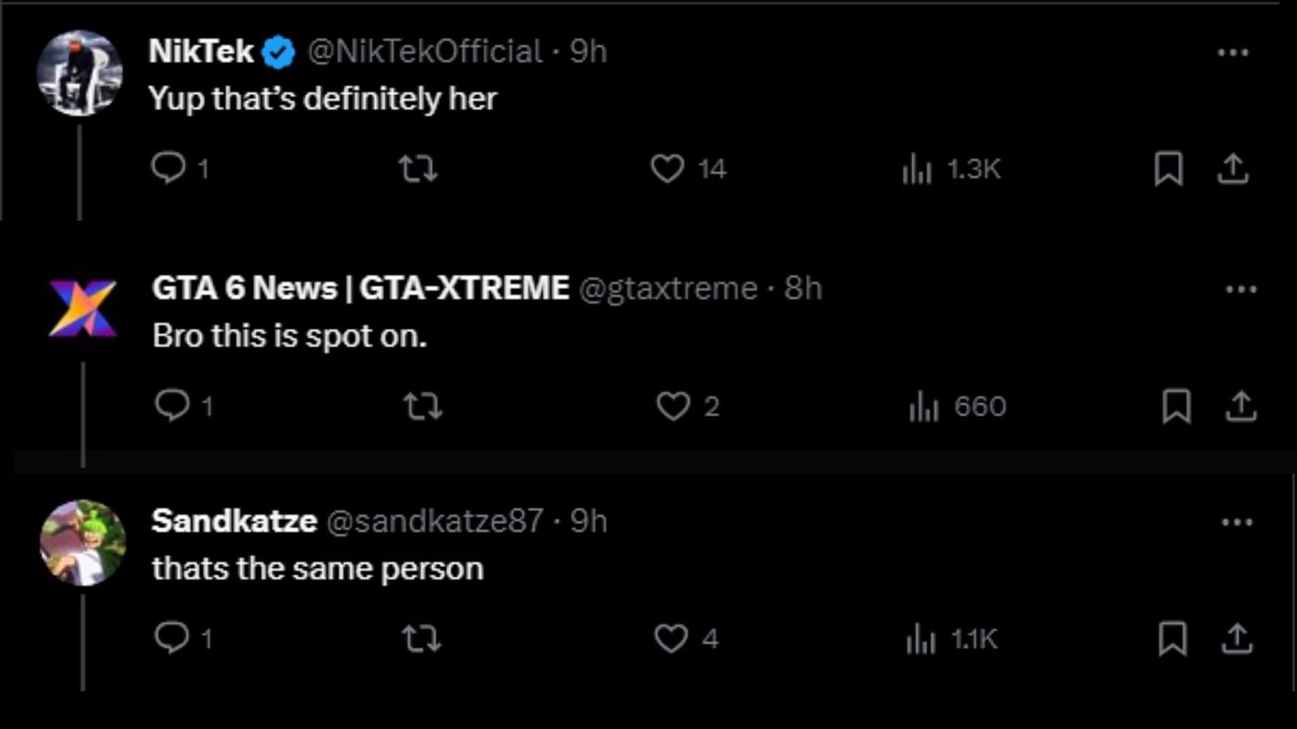The image size is (1297, 729).
Task: Like the "Bro this is spot on" tweet
Action: pos(673,406)
